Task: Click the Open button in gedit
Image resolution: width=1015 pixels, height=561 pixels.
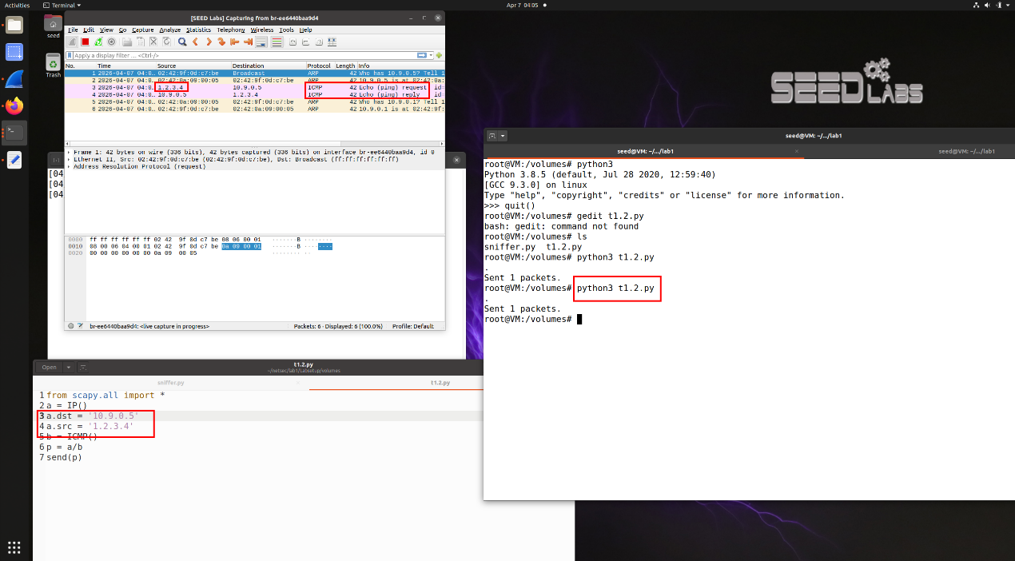Action: [50, 368]
